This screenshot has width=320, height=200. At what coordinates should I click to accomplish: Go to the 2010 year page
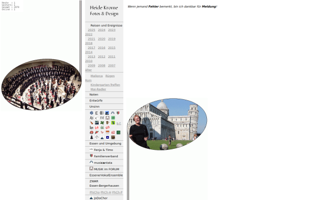coord(89,61)
